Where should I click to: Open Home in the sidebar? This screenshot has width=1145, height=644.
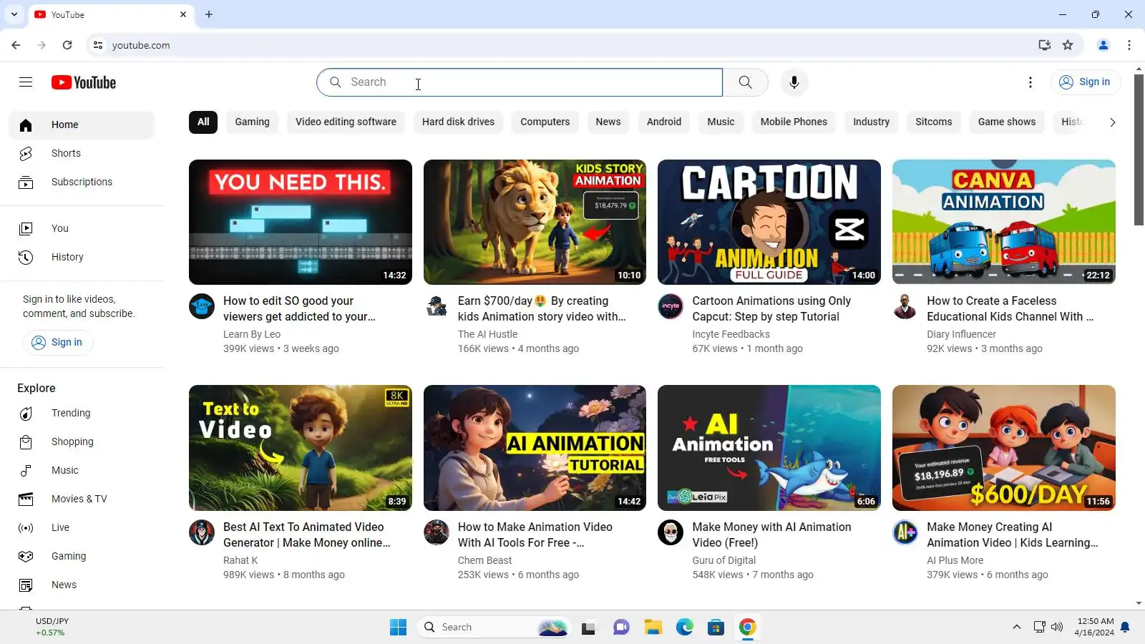[x=82, y=125]
